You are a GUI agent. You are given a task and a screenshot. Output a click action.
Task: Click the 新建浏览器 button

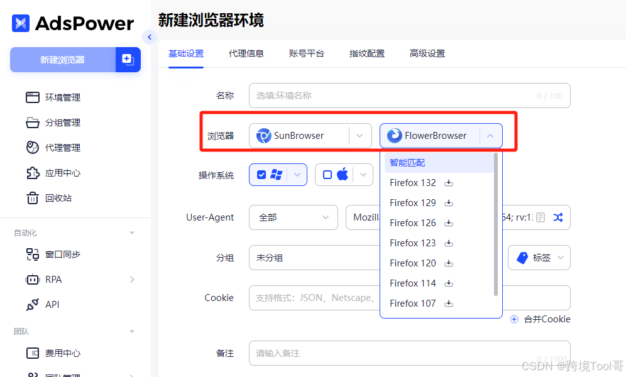[63, 60]
